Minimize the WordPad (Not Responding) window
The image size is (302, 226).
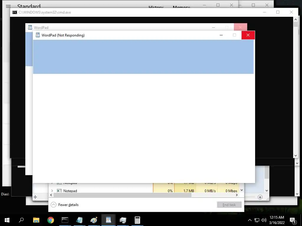coord(221,35)
